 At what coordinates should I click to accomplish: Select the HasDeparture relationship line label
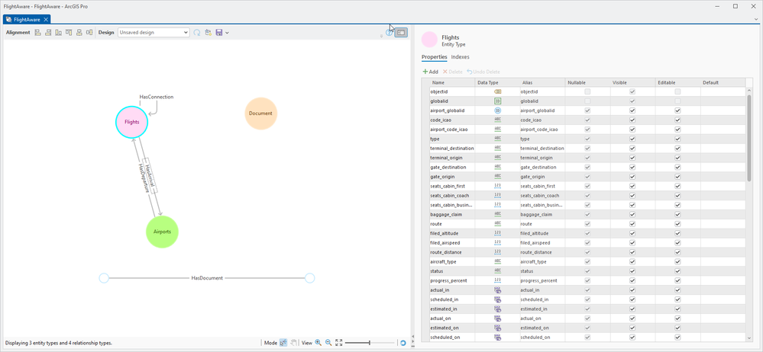point(144,178)
